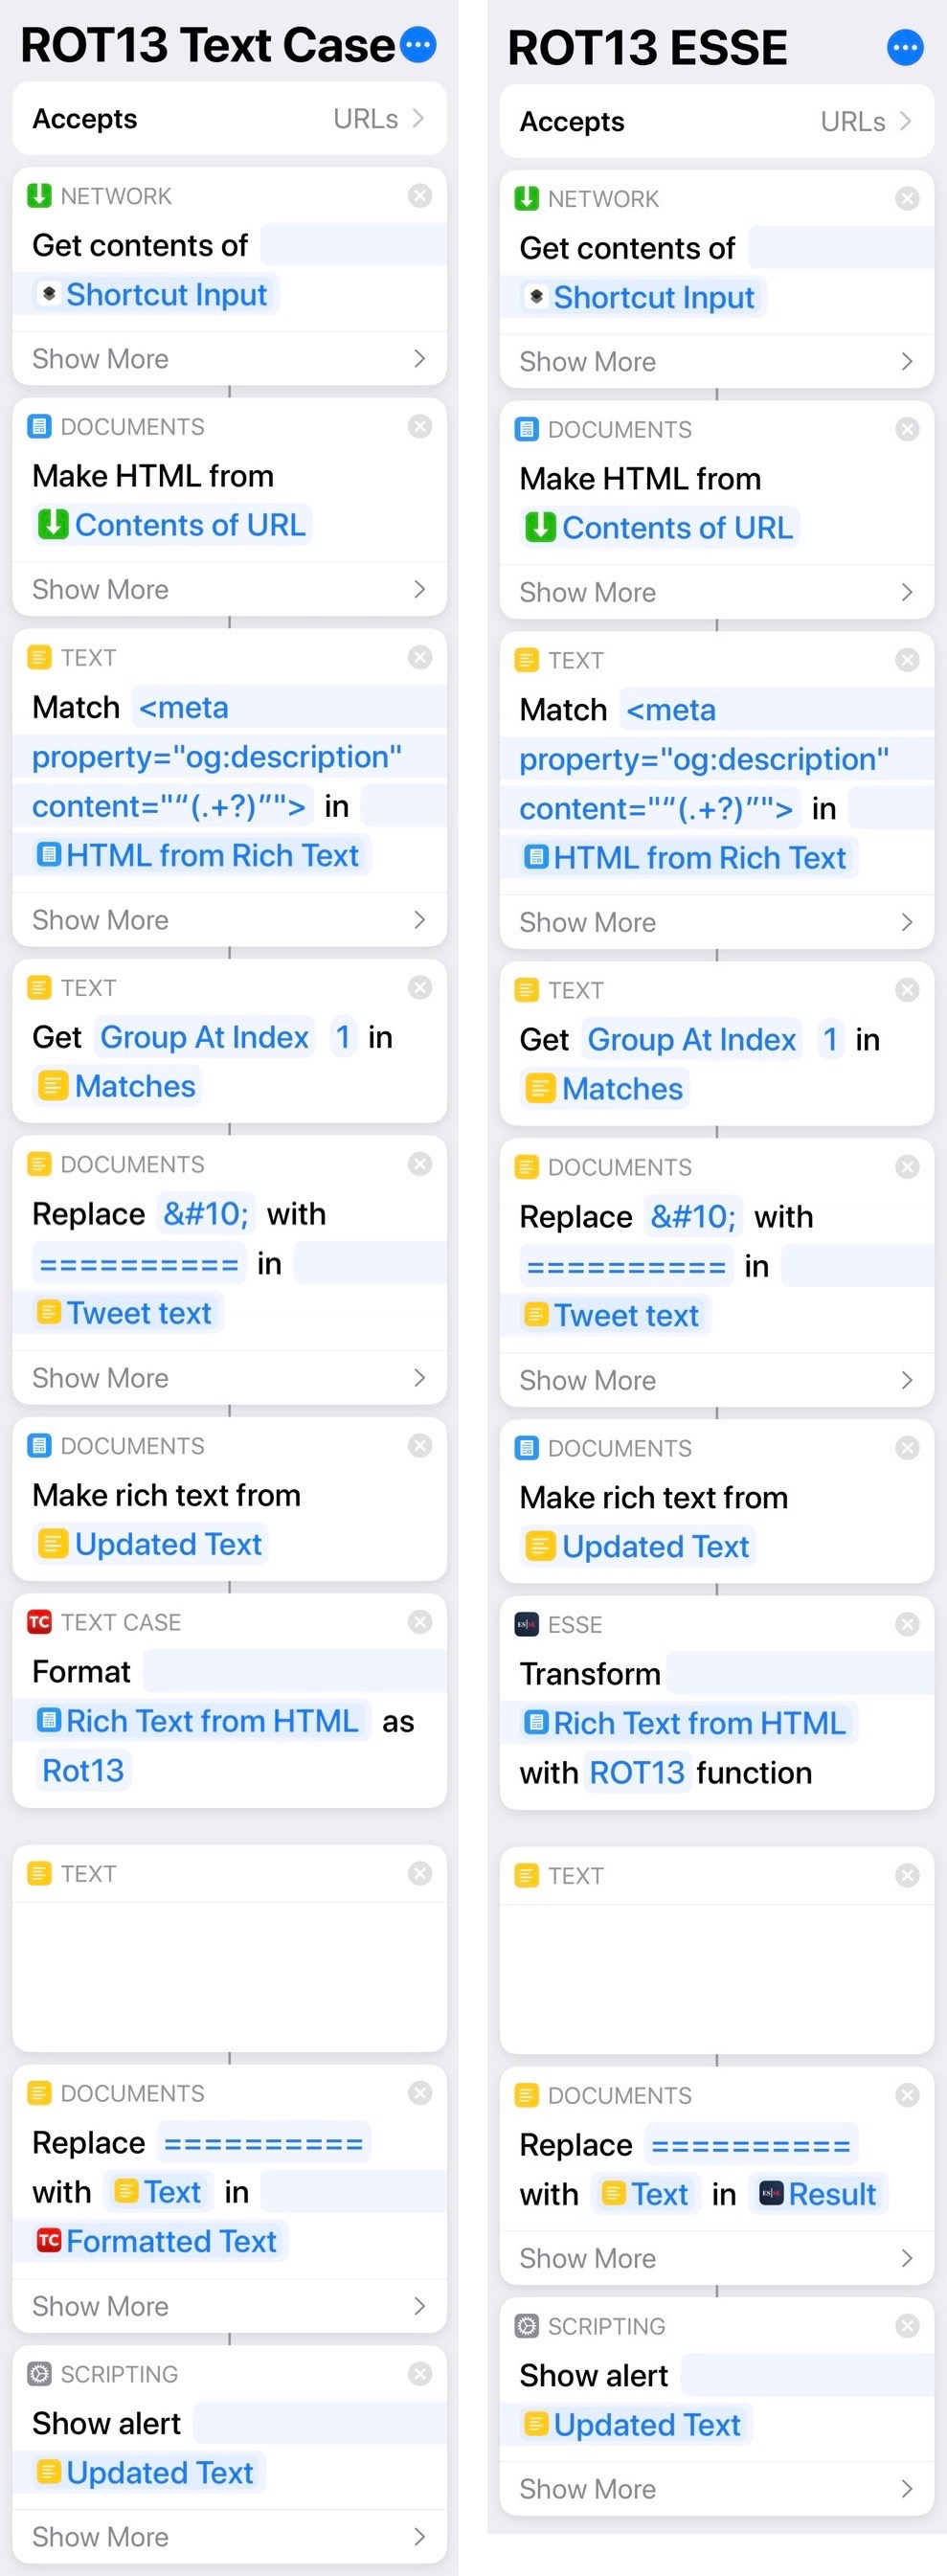
Task: Open Accepts URLs setting for ROT13 Text Case
Action: pos(229,118)
